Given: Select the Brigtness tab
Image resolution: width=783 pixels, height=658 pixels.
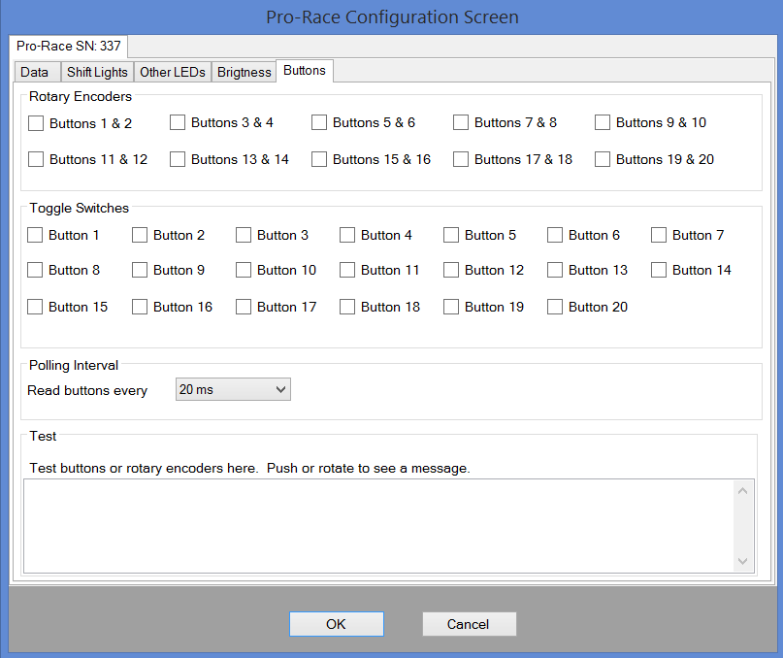Looking at the screenshot, I should tap(244, 72).
